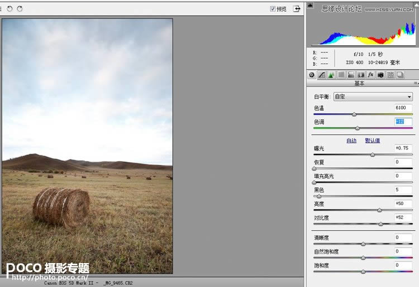Click the 曝光 exposure slider handle
Image resolution: width=419 pixels, height=287 pixels.
[373, 154]
